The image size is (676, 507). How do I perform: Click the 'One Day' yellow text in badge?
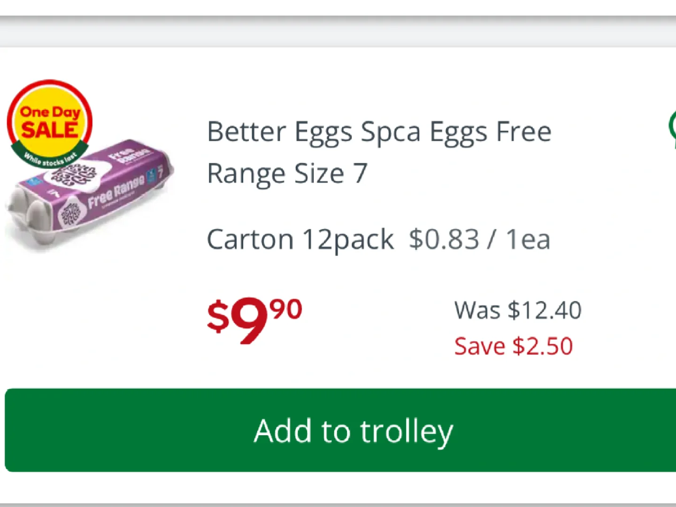click(50, 113)
